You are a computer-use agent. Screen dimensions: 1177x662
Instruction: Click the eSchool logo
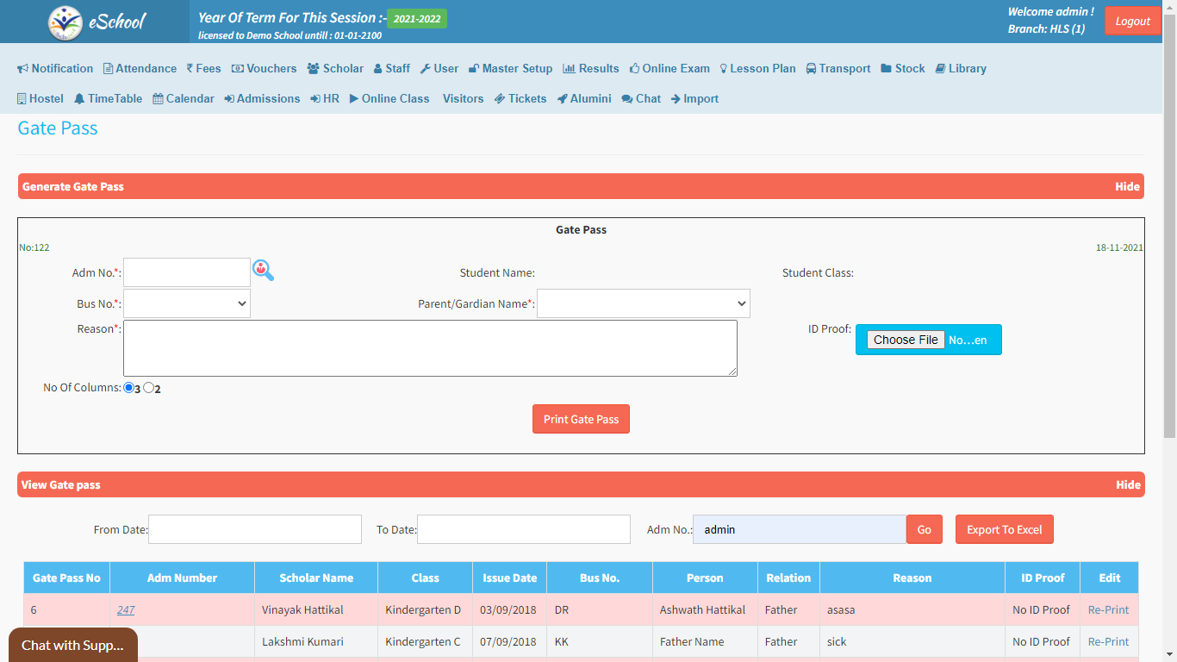coord(97,22)
